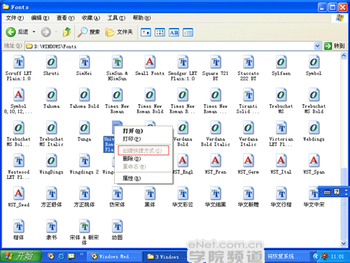This screenshot has height=263, width=350.
Task: Select the Tiranti Solid font icon
Action: 248,95
